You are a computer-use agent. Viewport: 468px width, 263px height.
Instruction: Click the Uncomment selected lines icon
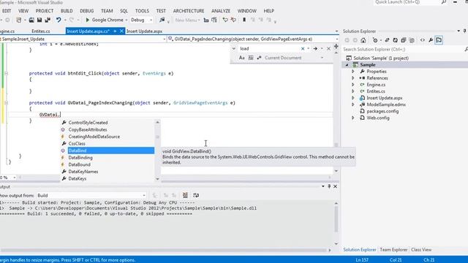pyautogui.click(x=214, y=20)
